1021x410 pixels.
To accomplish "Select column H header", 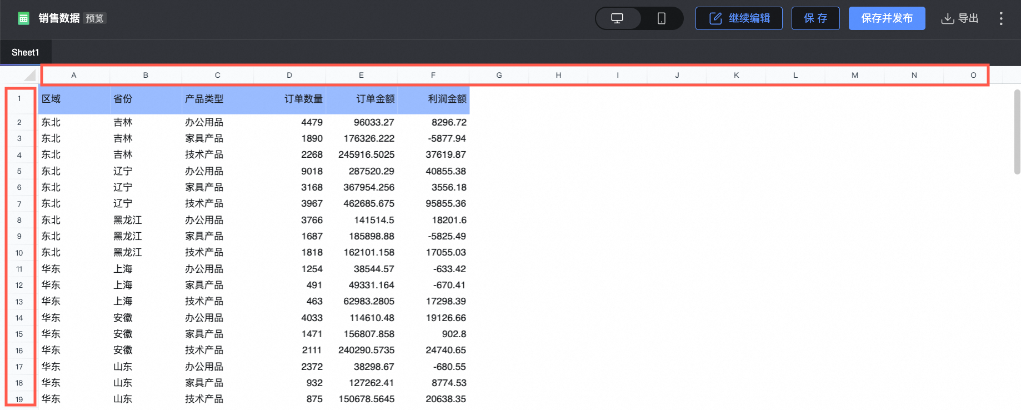I will (558, 75).
